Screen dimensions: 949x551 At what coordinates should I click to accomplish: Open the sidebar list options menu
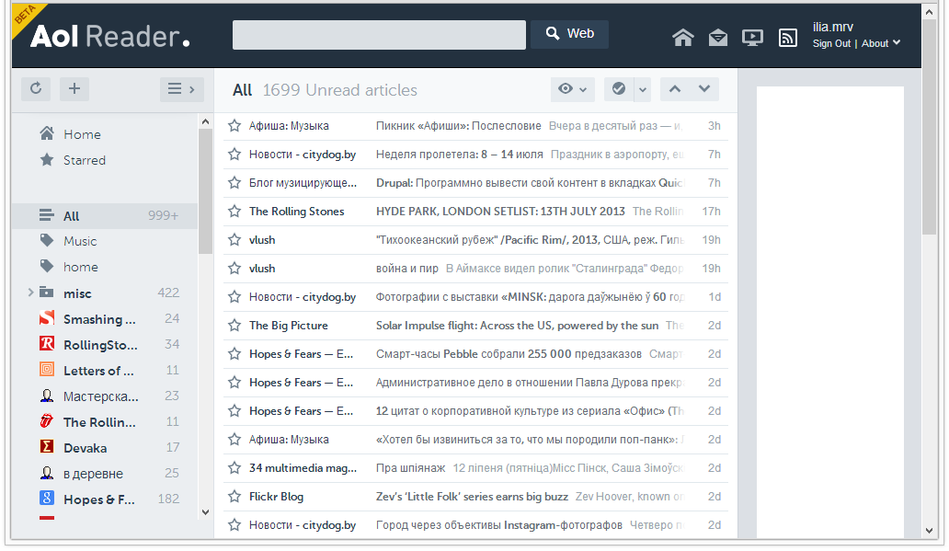coord(181,89)
